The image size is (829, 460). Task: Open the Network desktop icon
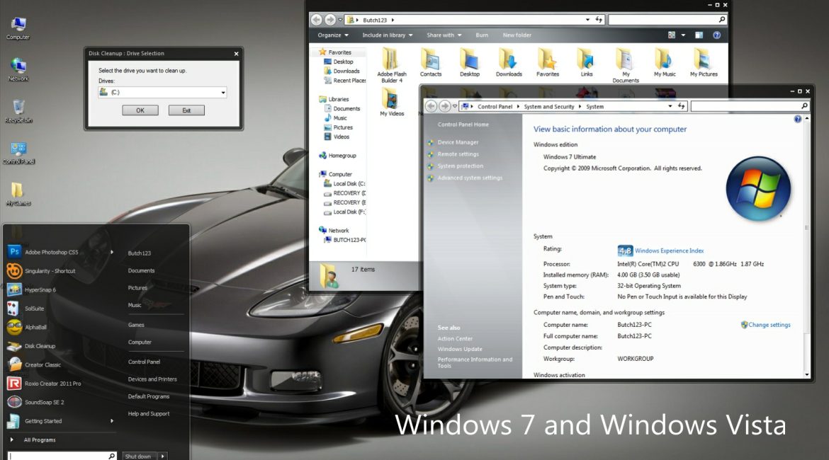pyautogui.click(x=18, y=69)
